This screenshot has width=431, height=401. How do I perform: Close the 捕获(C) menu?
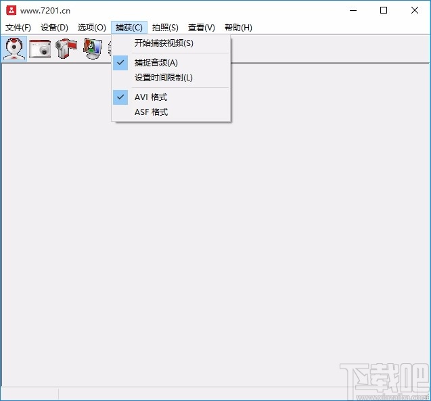[129, 28]
